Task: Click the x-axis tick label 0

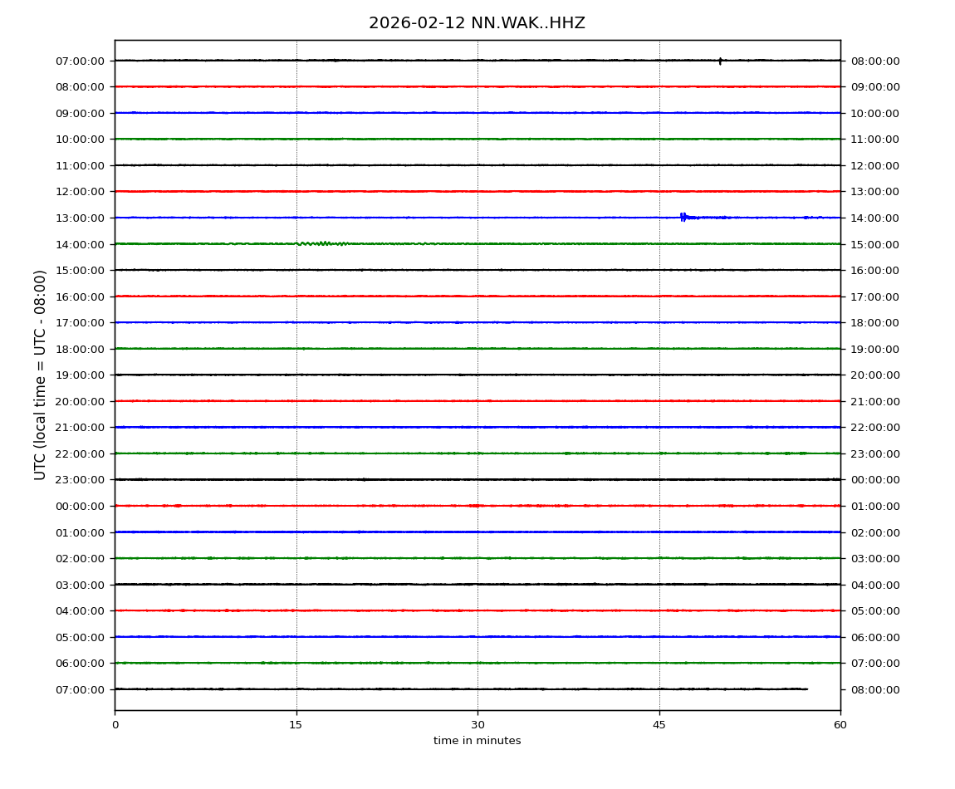Action: (x=115, y=725)
